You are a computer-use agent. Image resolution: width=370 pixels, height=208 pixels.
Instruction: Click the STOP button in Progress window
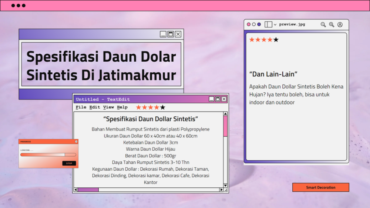pyautogui.click(x=69, y=163)
